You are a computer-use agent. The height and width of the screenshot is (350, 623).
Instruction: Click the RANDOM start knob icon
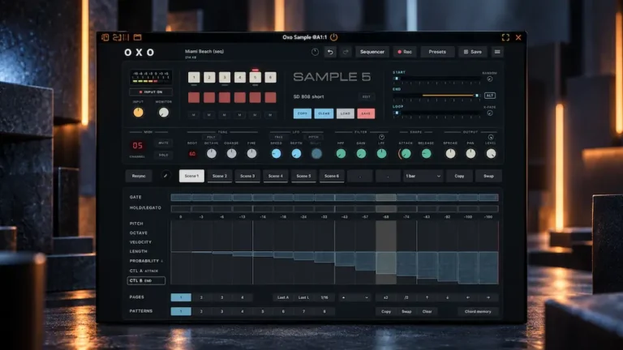click(490, 79)
